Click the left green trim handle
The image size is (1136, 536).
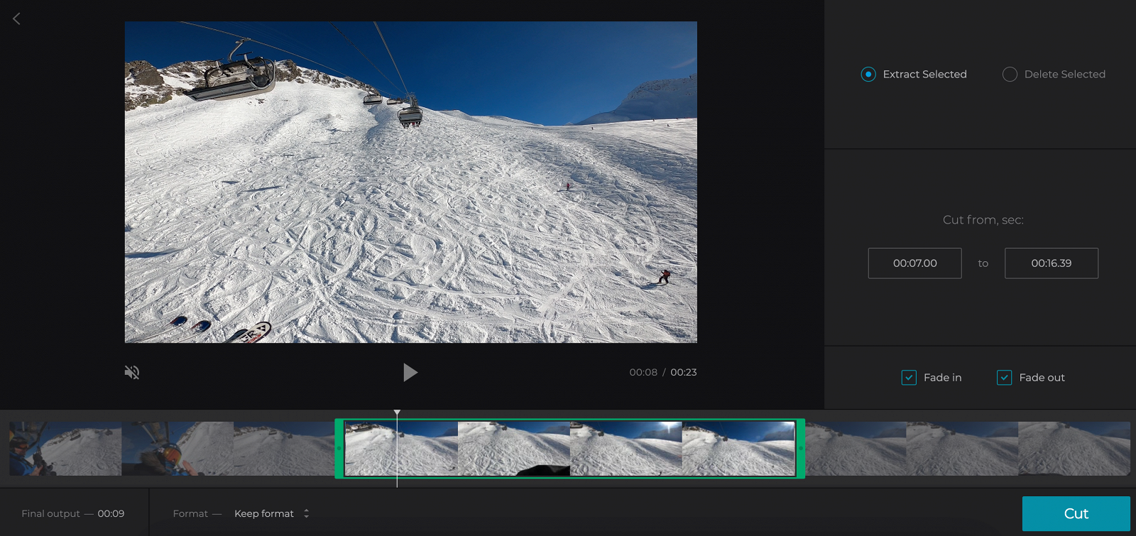[339, 449]
